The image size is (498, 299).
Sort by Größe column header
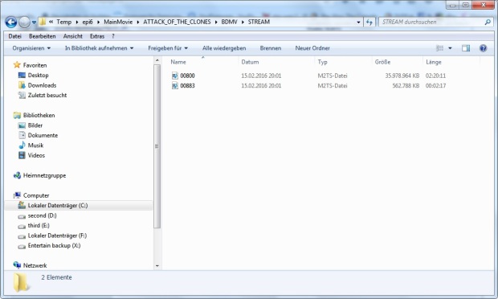(382, 62)
